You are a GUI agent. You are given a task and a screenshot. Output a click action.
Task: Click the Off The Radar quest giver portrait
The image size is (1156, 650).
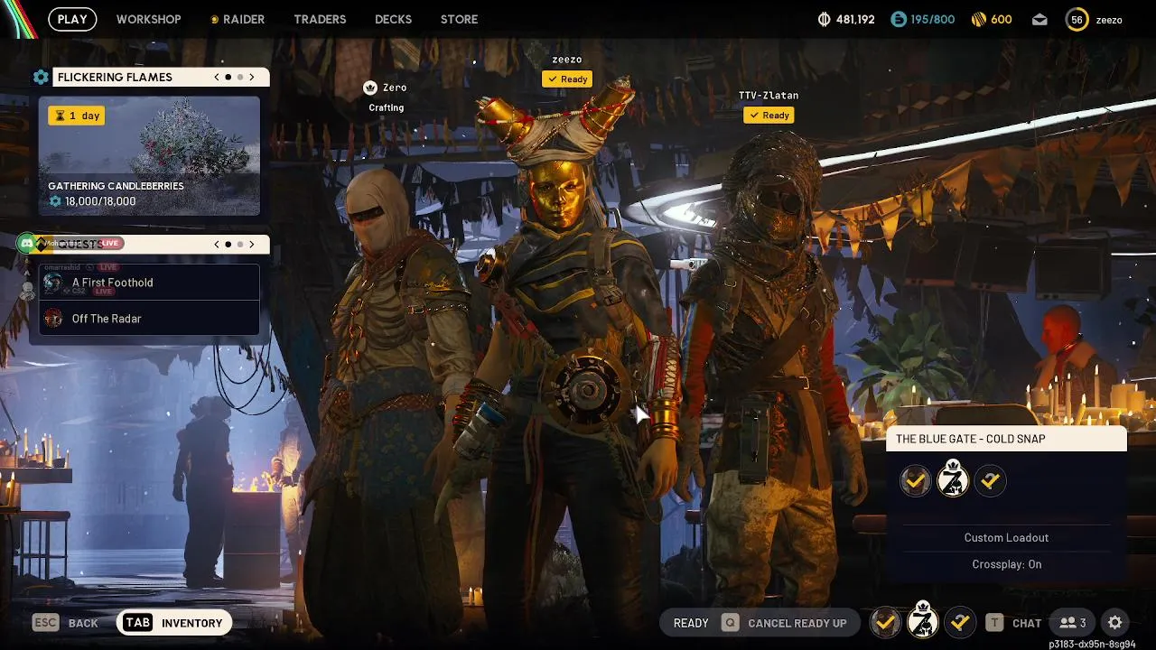(x=53, y=319)
